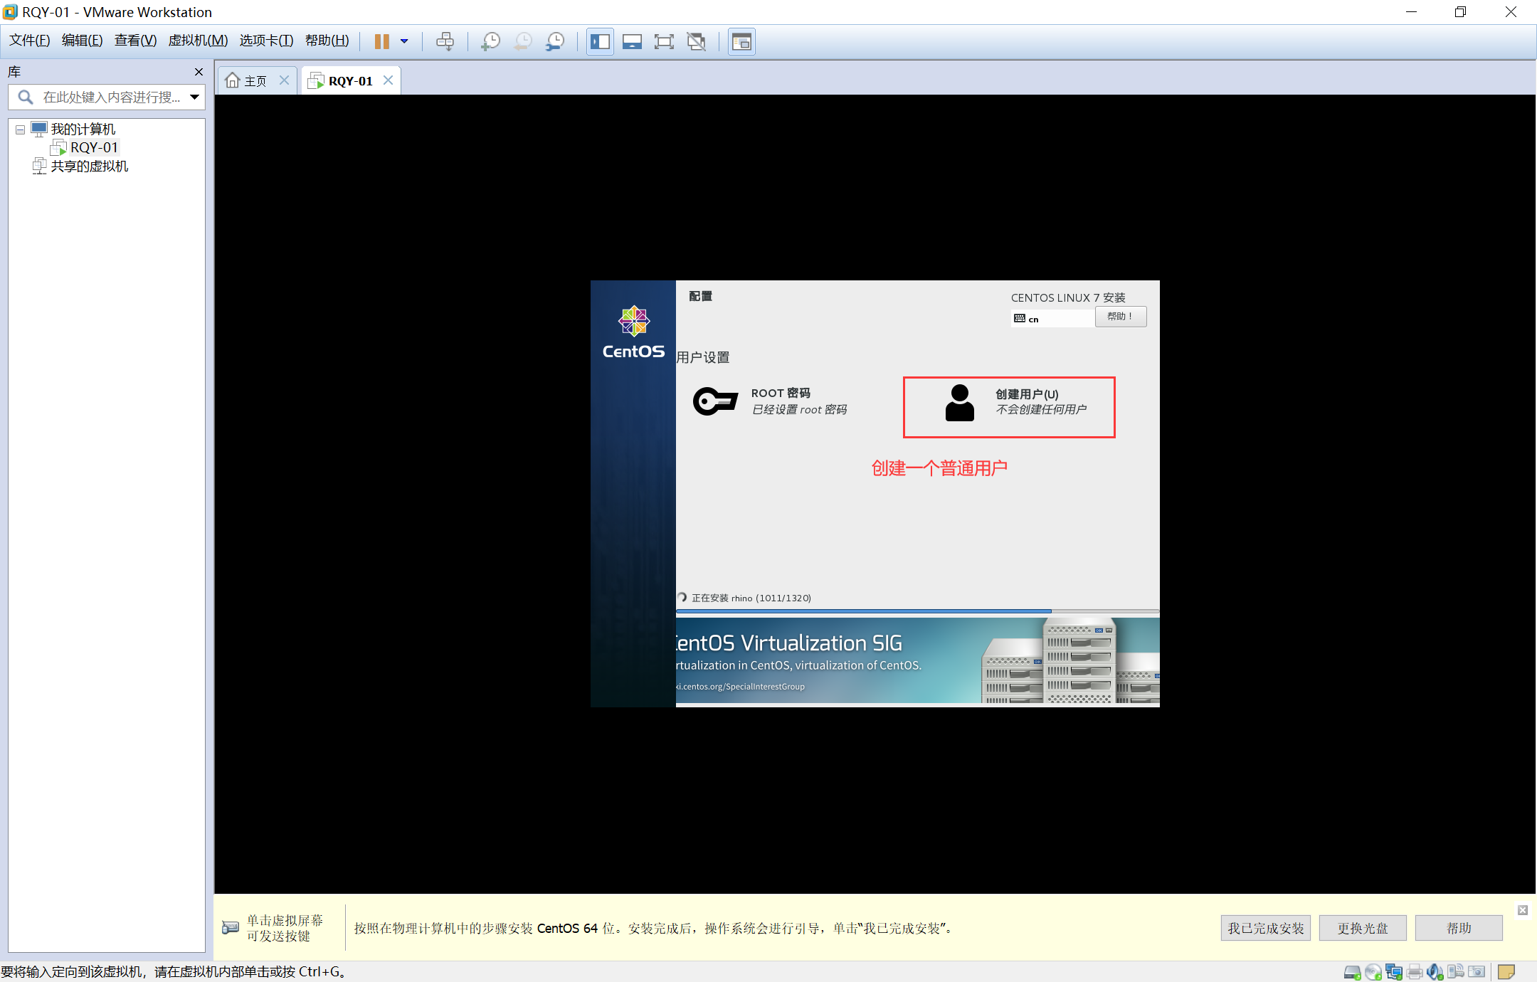
Task: Switch to the 主页 tab
Action: [246, 80]
